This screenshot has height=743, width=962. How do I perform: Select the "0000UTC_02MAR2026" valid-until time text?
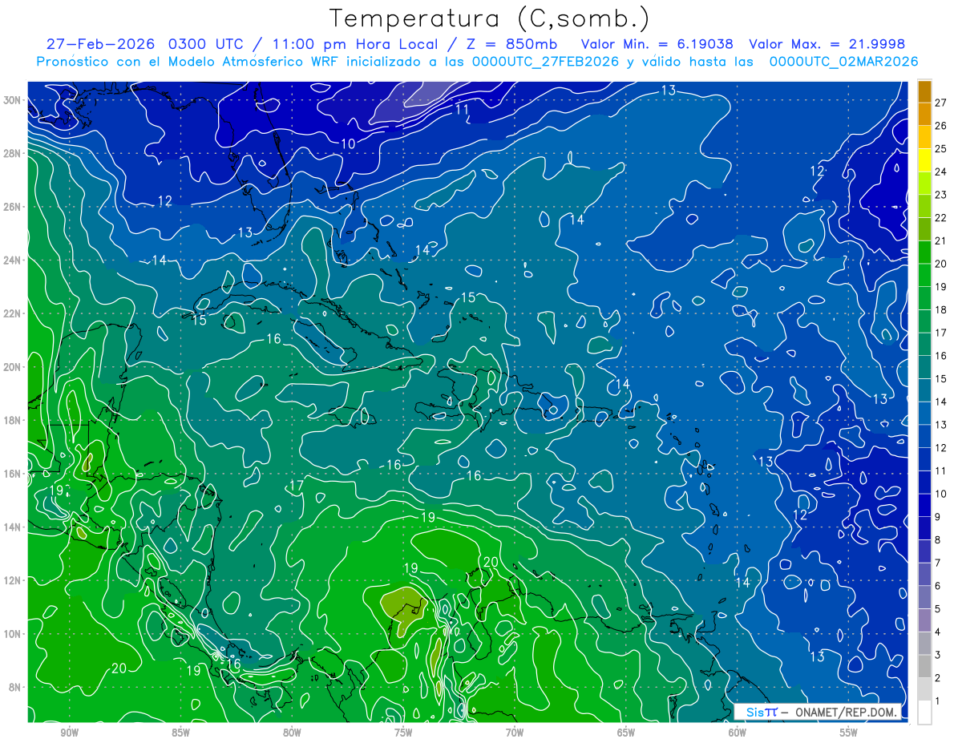843,62
